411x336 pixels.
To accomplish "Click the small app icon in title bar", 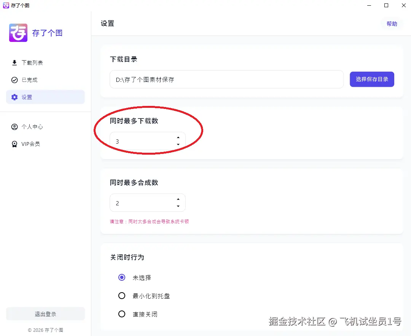I will pos(6,5).
